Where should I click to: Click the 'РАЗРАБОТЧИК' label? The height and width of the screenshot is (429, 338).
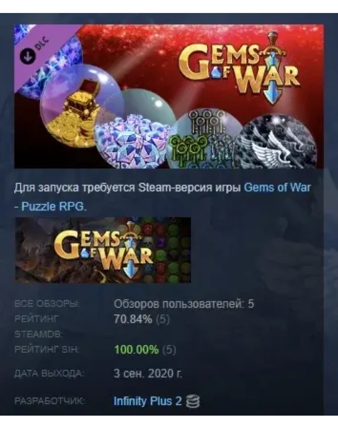point(49,402)
